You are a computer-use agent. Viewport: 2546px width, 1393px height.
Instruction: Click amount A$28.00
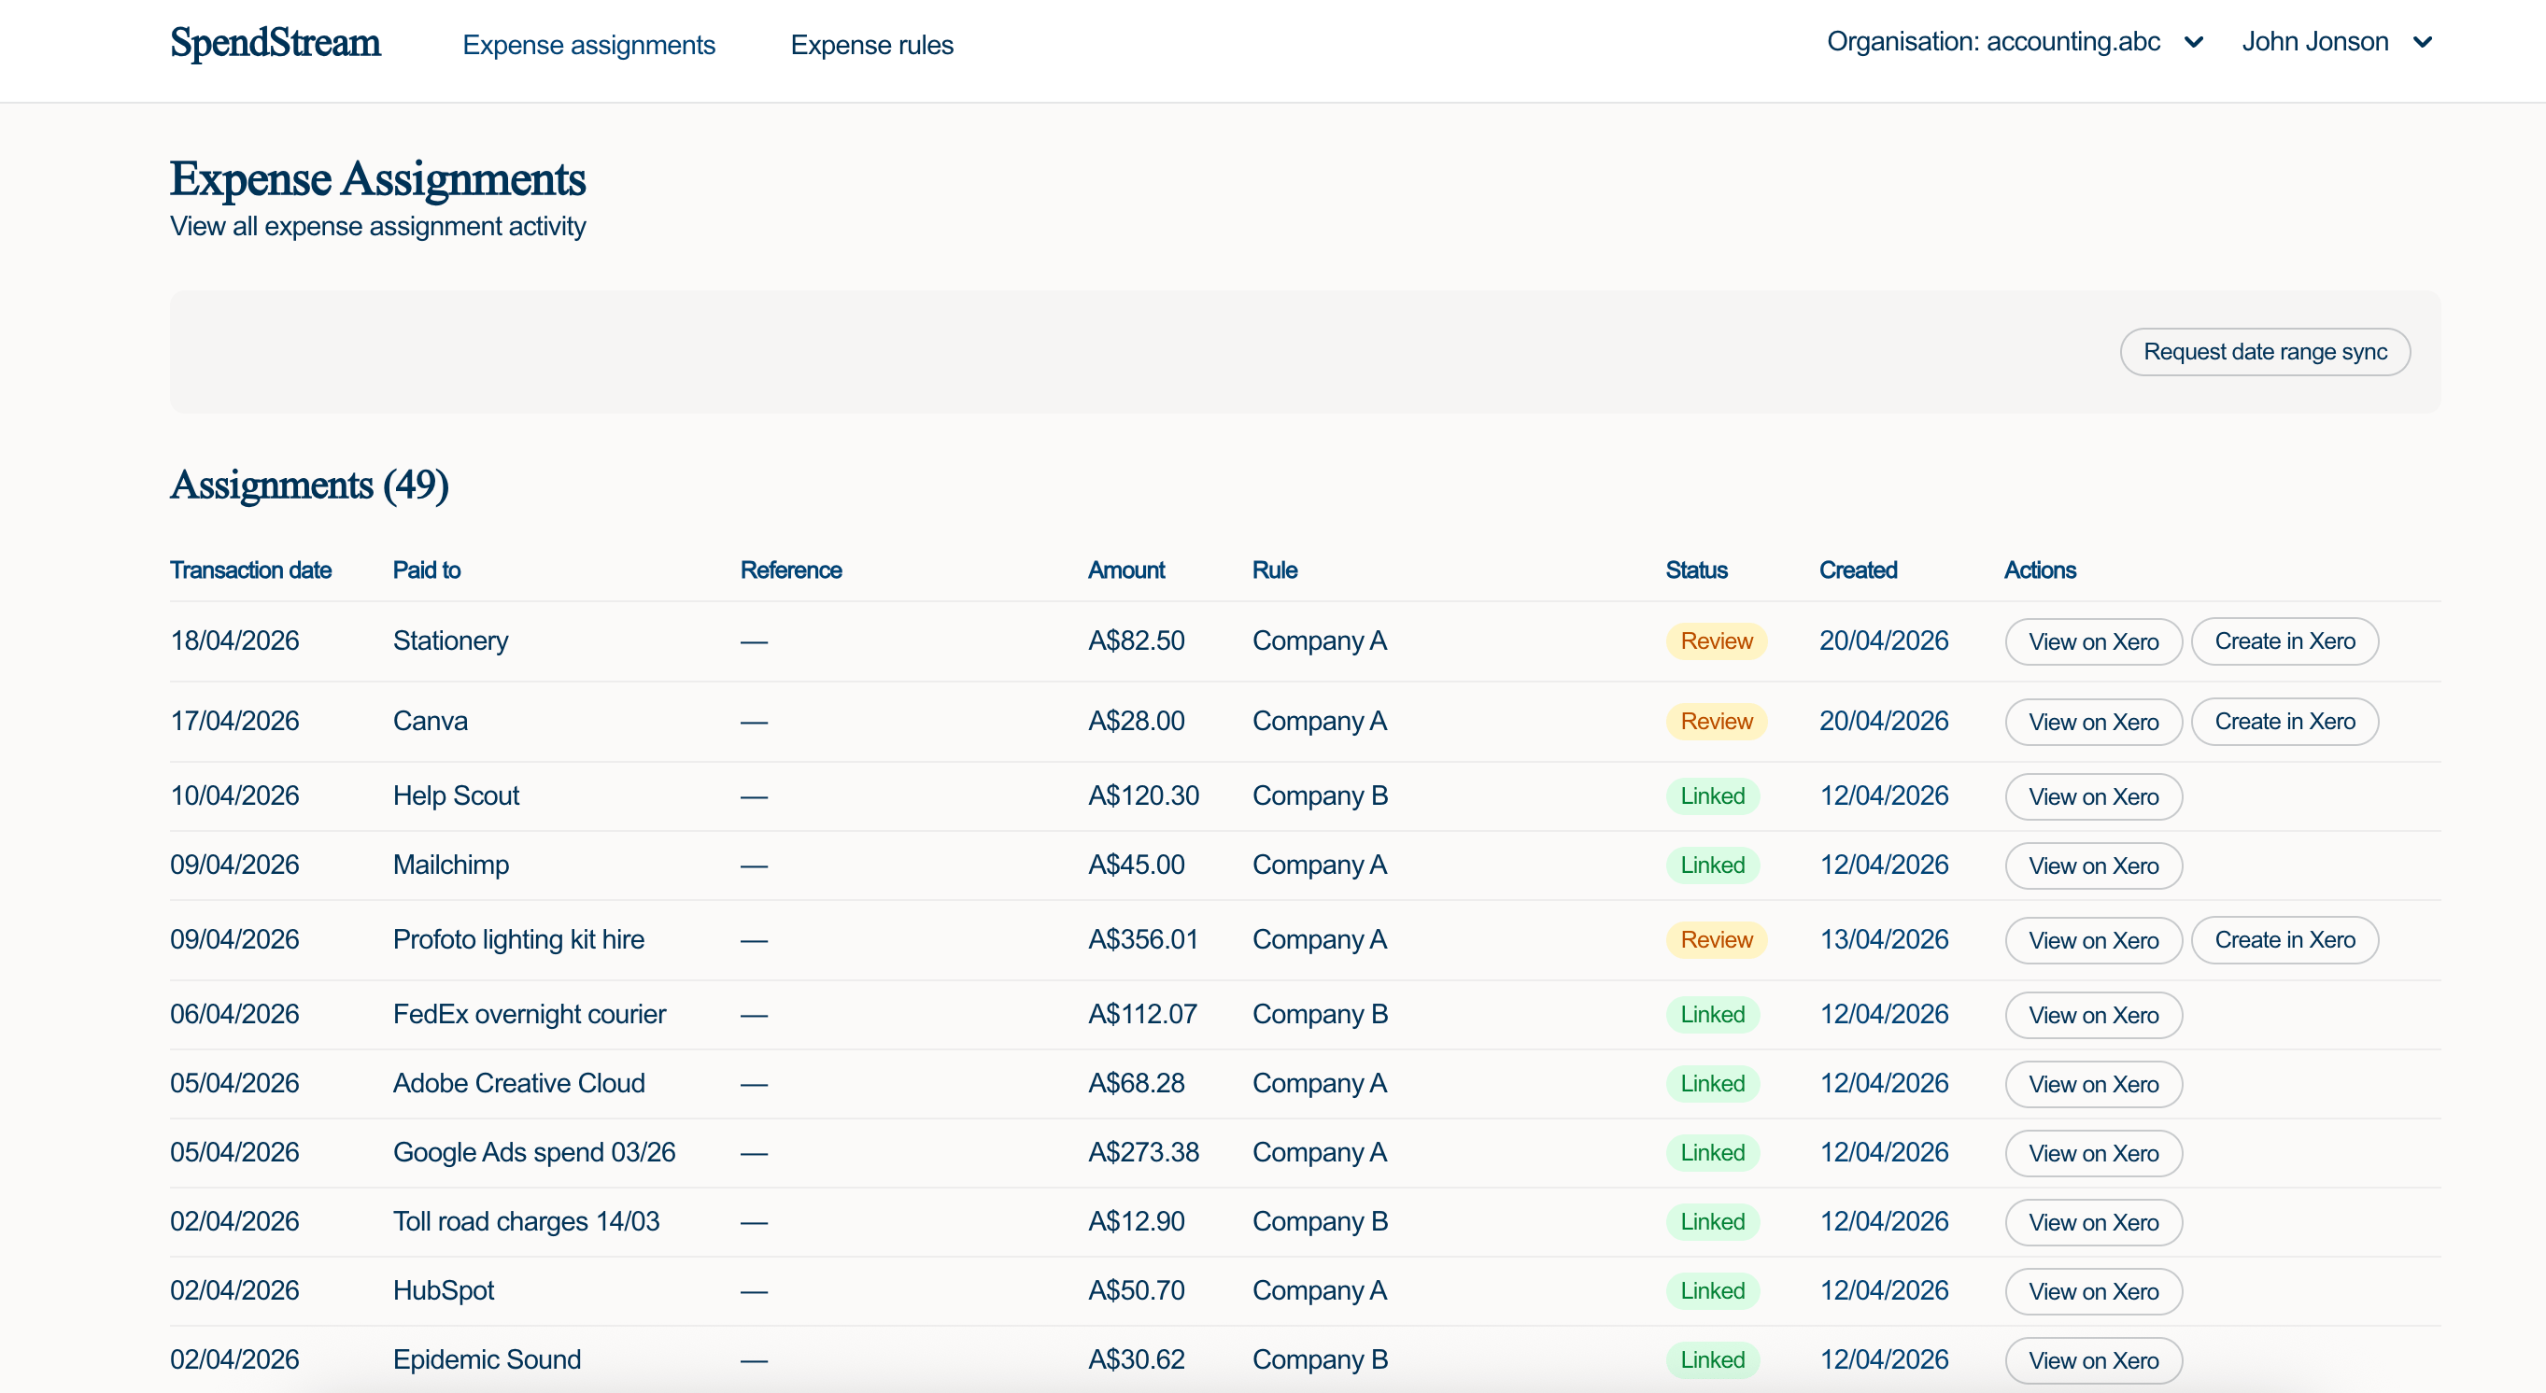pyautogui.click(x=1136, y=721)
